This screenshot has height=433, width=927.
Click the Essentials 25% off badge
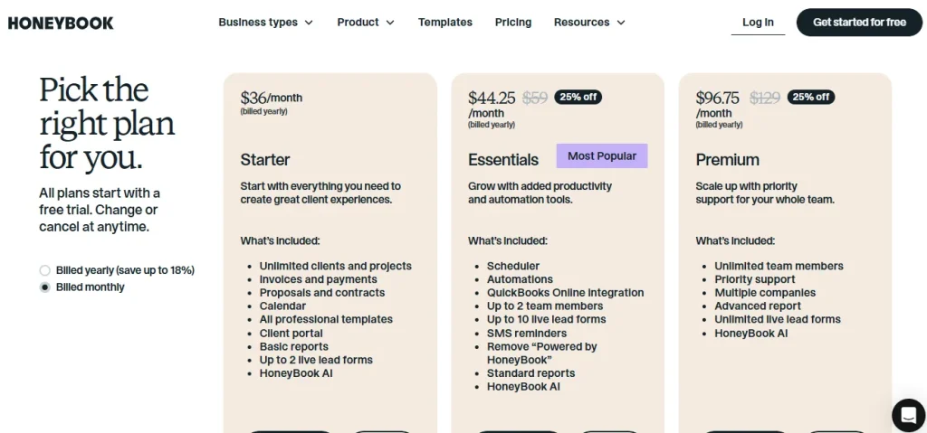point(579,98)
